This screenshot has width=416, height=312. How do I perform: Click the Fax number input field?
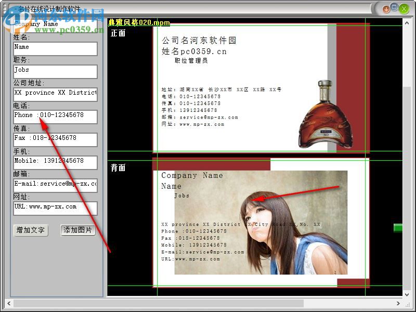tap(55, 139)
